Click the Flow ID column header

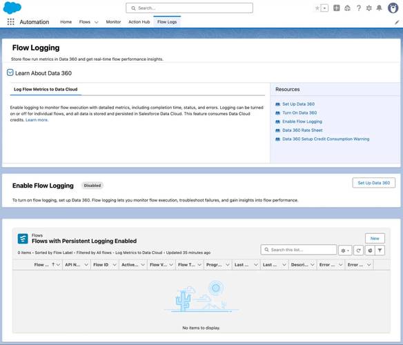click(x=101, y=264)
